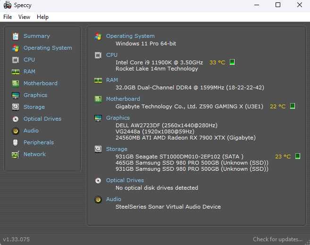Select Summary in the sidebar

[x=37, y=36]
